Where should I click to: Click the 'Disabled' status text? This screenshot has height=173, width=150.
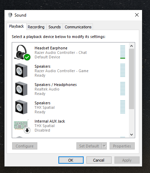coord(42,130)
